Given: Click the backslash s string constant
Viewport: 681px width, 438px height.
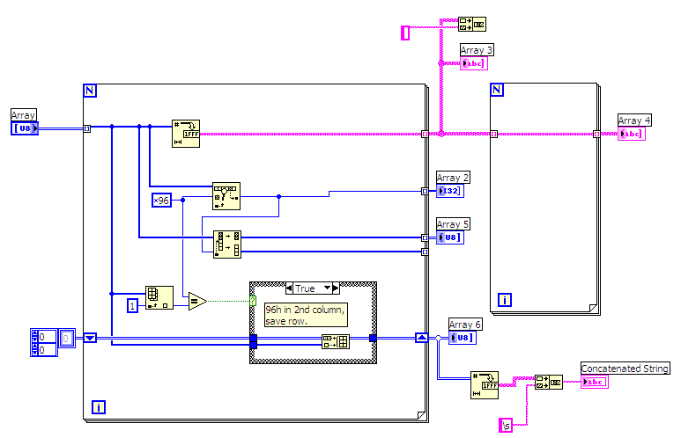Looking at the screenshot, I should pos(506,426).
